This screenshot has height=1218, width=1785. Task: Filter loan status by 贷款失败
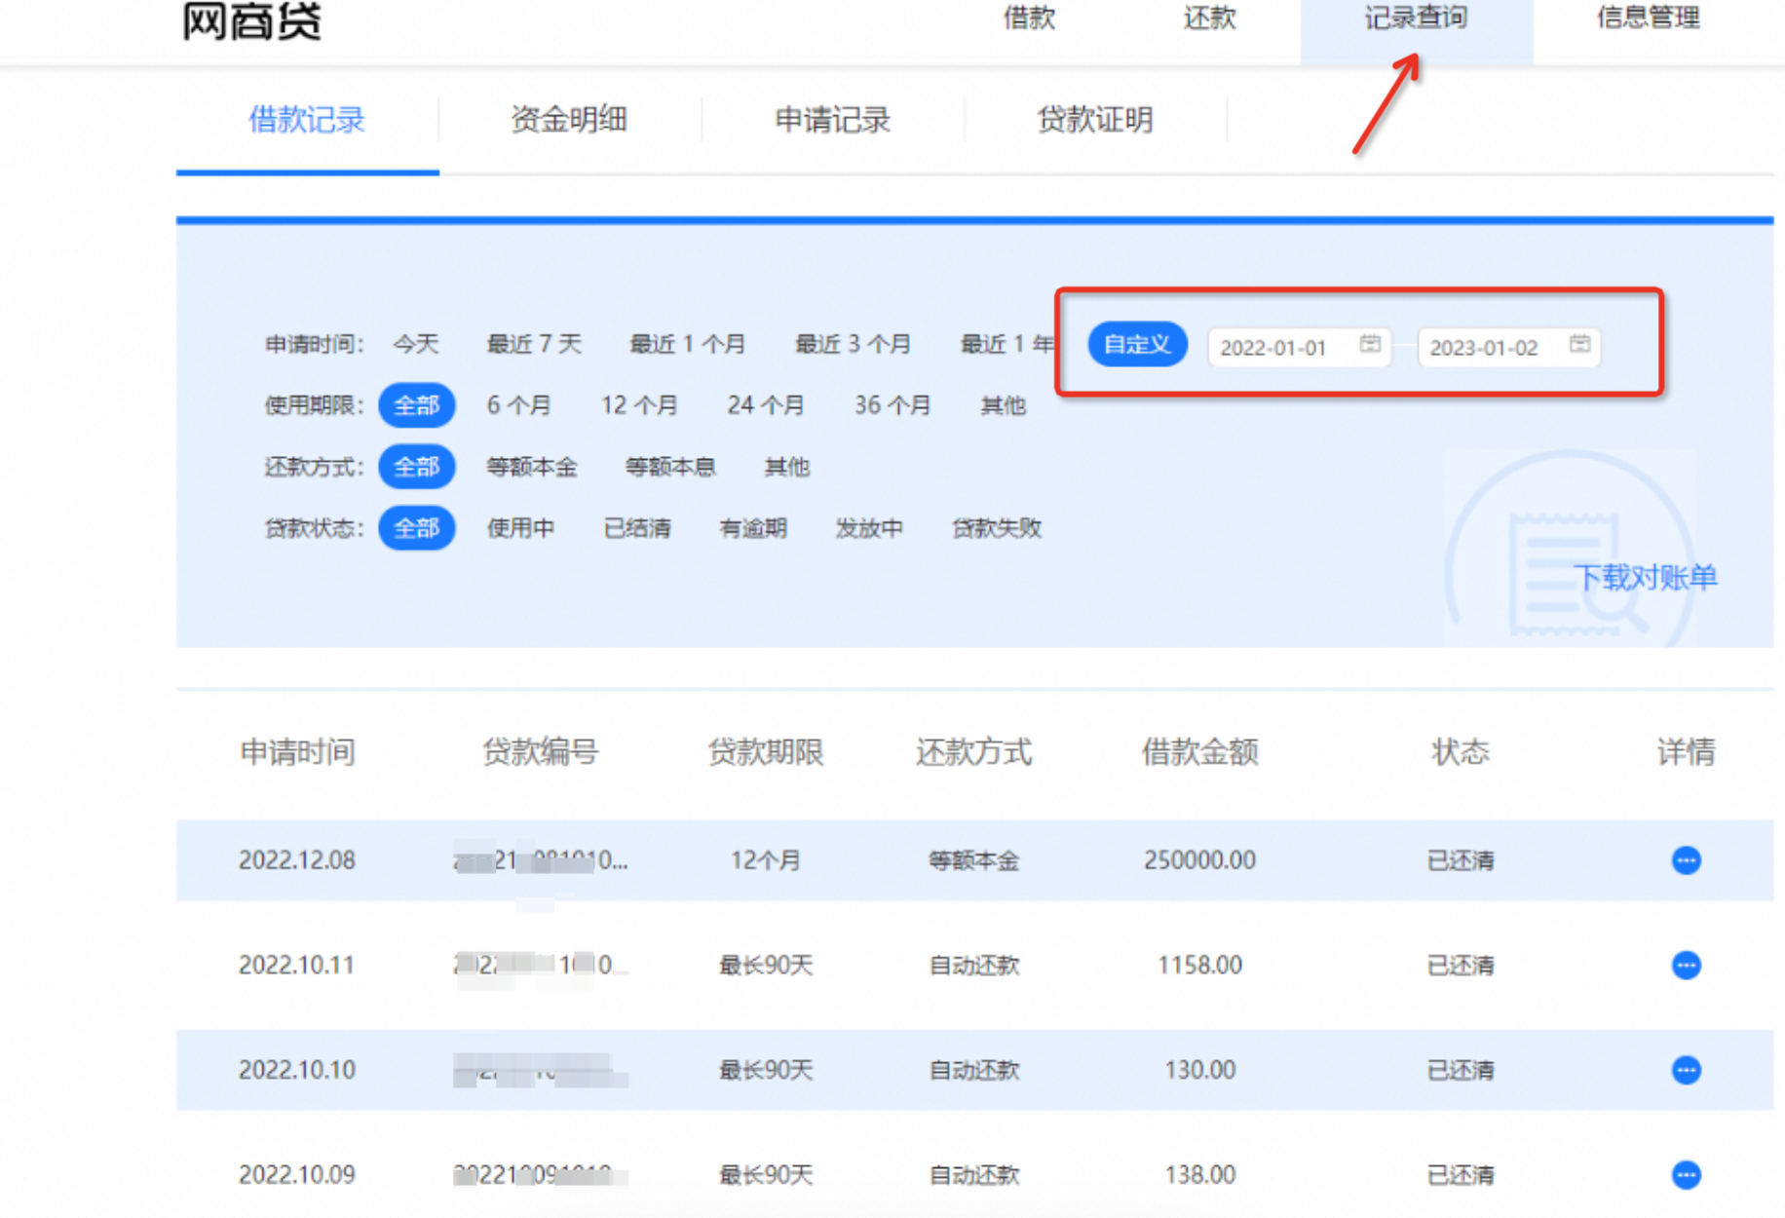point(996,528)
